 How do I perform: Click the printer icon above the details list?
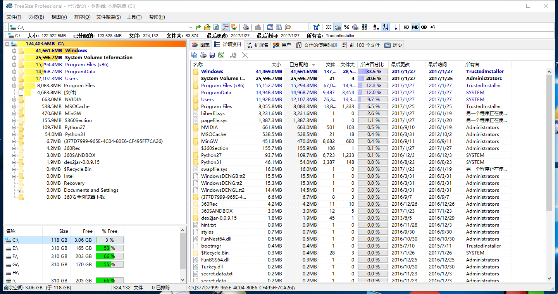pyautogui.click(x=203, y=55)
